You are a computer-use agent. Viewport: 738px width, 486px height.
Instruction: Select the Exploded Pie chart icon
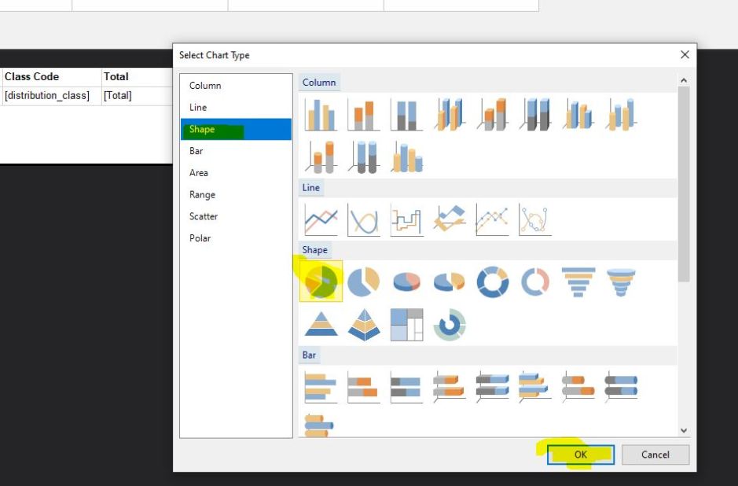pos(363,282)
